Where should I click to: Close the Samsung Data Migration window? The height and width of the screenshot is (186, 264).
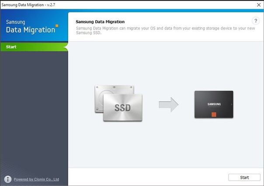(259, 5)
